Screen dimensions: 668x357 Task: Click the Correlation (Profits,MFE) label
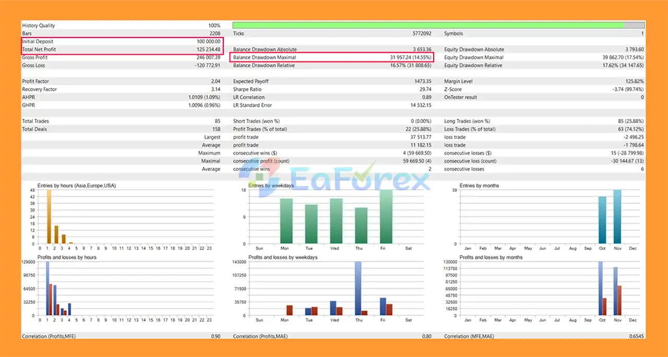pyautogui.click(x=49, y=337)
